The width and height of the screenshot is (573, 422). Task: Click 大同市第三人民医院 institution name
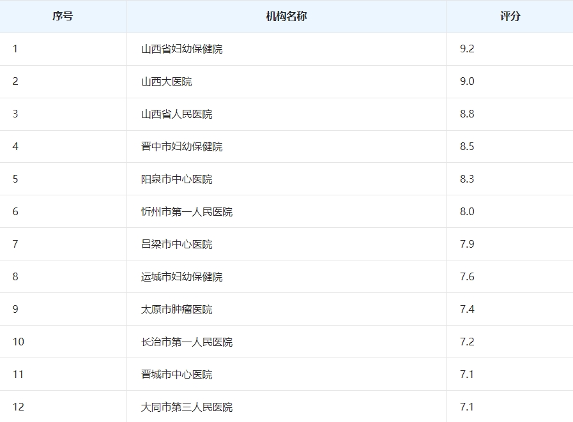coord(187,407)
